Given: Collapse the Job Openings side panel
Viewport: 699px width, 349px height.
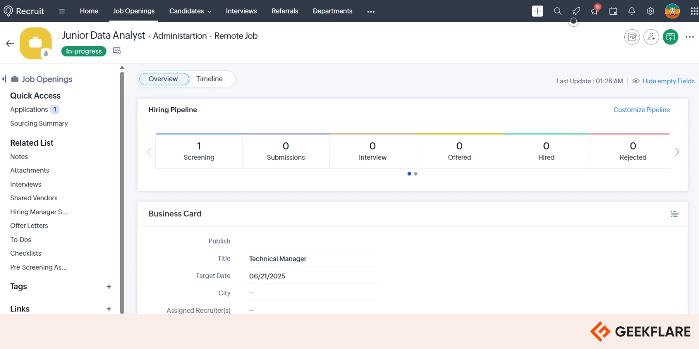Looking at the screenshot, I should click(4, 79).
